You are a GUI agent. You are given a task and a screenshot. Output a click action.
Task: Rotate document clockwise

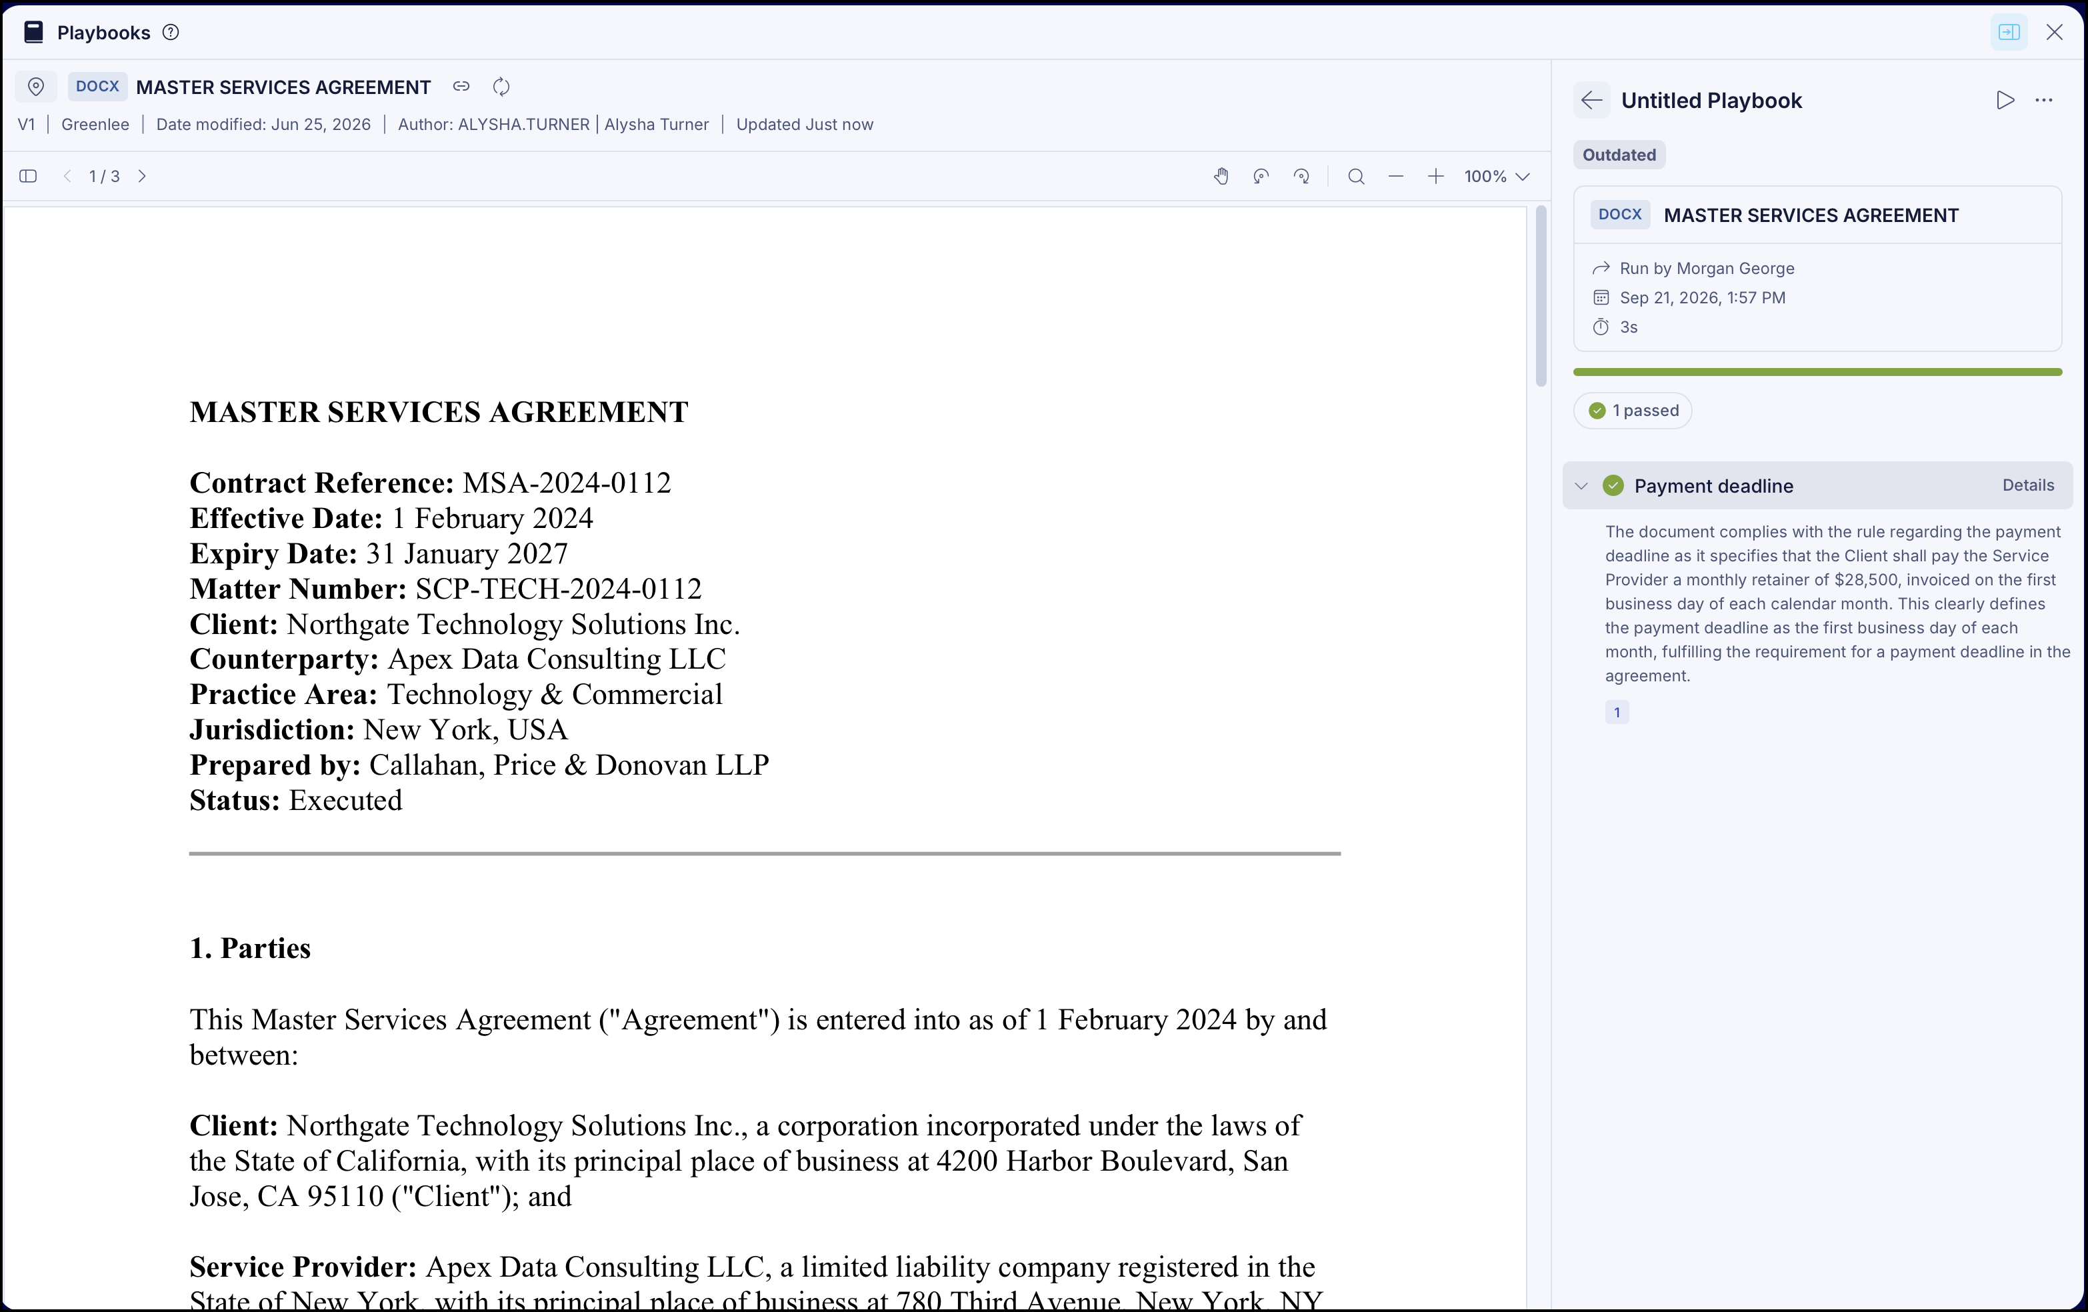coord(1301,177)
